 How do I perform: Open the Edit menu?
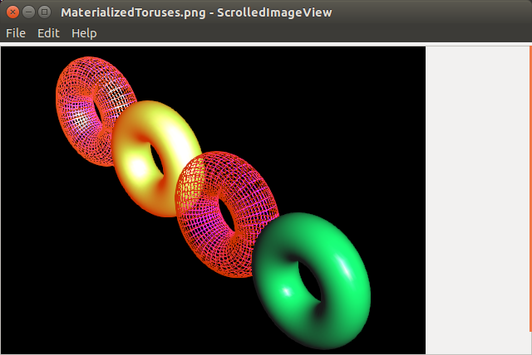tap(48, 33)
